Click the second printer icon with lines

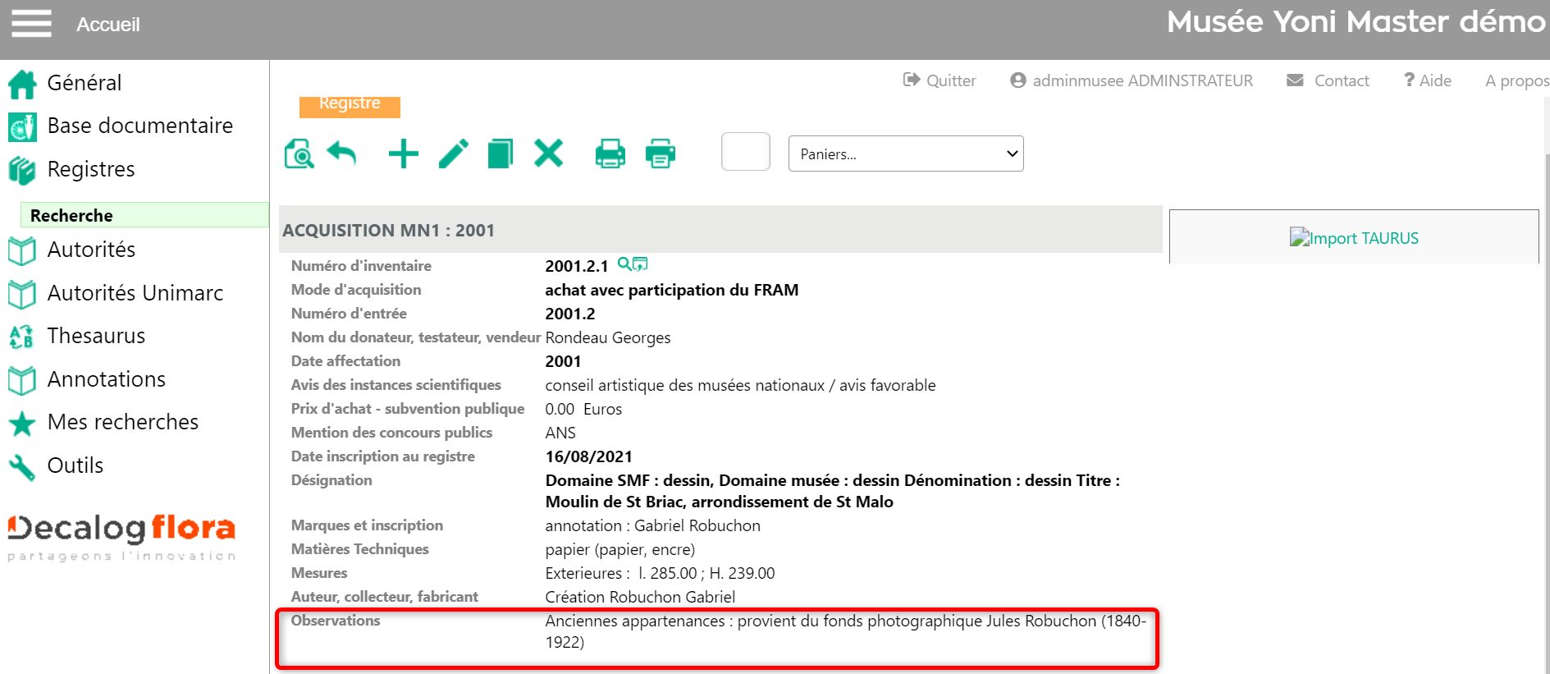coord(660,154)
